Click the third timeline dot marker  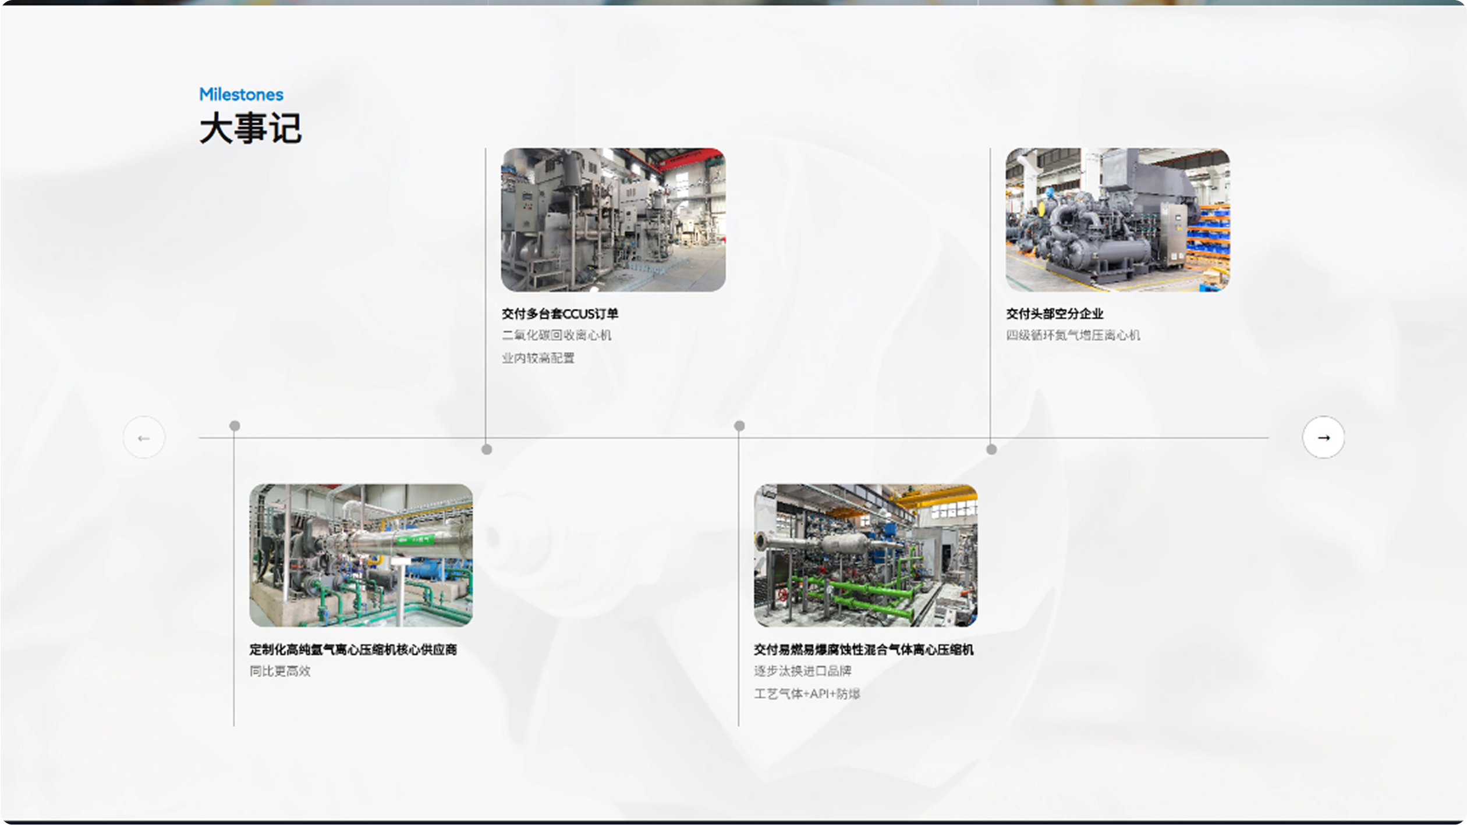tap(739, 426)
